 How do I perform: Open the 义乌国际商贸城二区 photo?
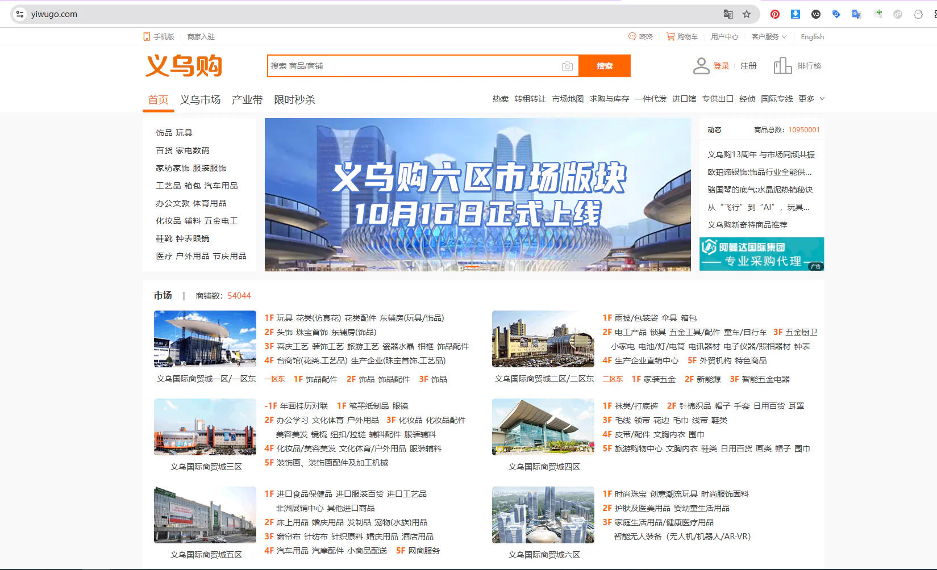(x=543, y=339)
